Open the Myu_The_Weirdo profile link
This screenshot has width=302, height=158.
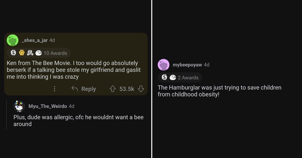pyautogui.click(x=48, y=106)
